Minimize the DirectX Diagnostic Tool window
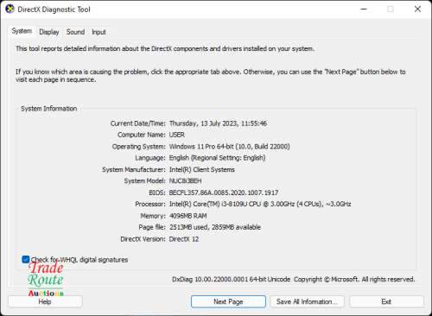The image size is (432, 316). tap(364, 9)
